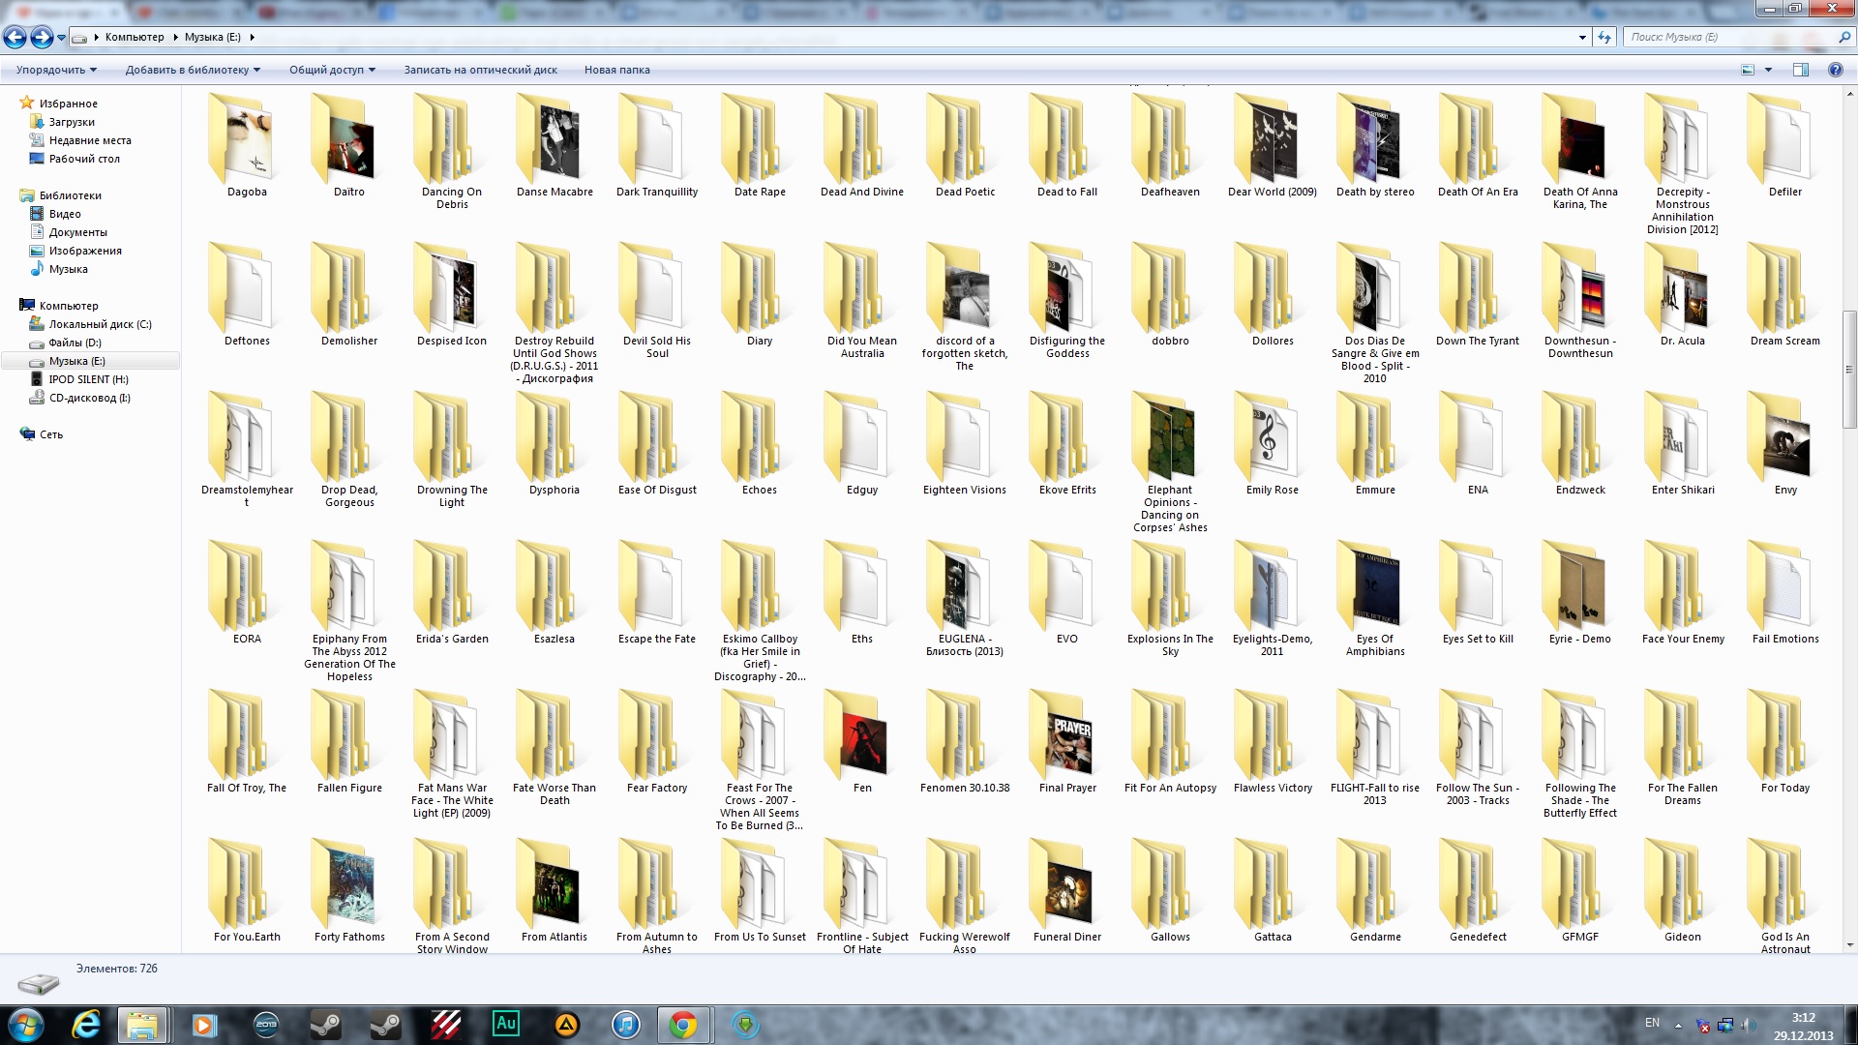Click Записать на оптический диск
Viewport: 1858px width, 1045px height.
(x=480, y=70)
